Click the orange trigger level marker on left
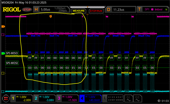This screenshot has height=104, width=170. [3, 27]
